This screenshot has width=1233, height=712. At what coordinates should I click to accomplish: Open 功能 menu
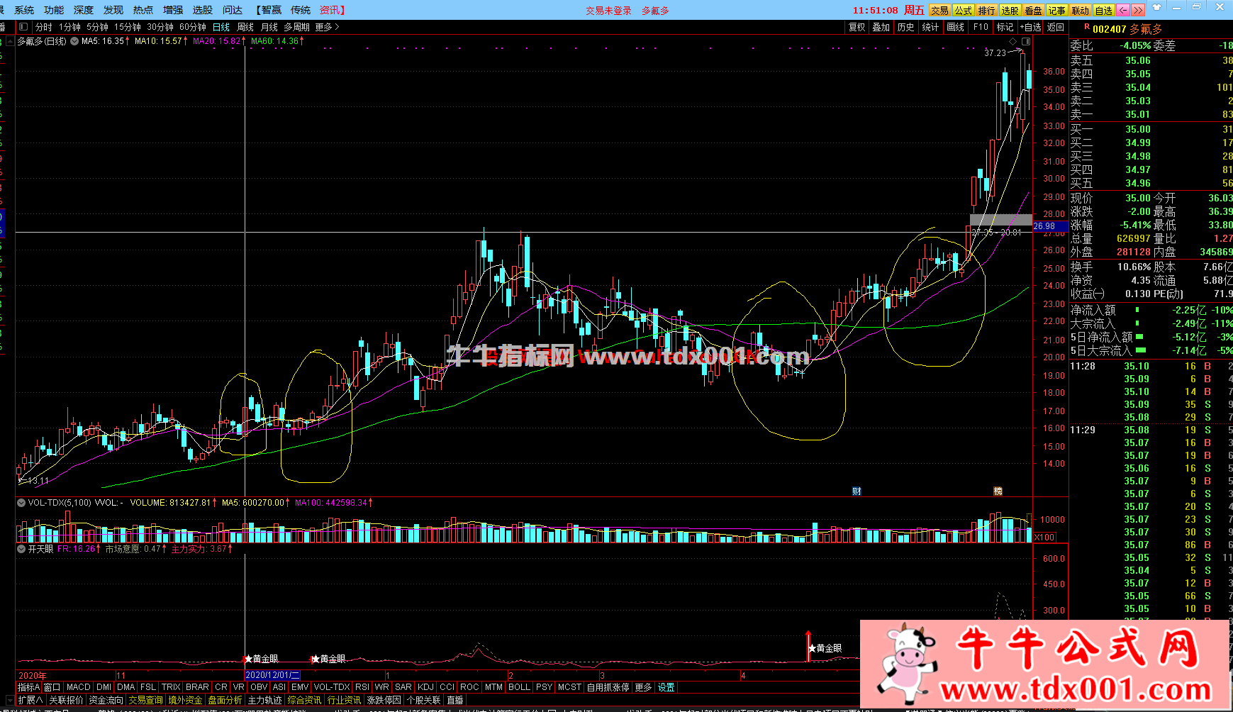tap(54, 10)
